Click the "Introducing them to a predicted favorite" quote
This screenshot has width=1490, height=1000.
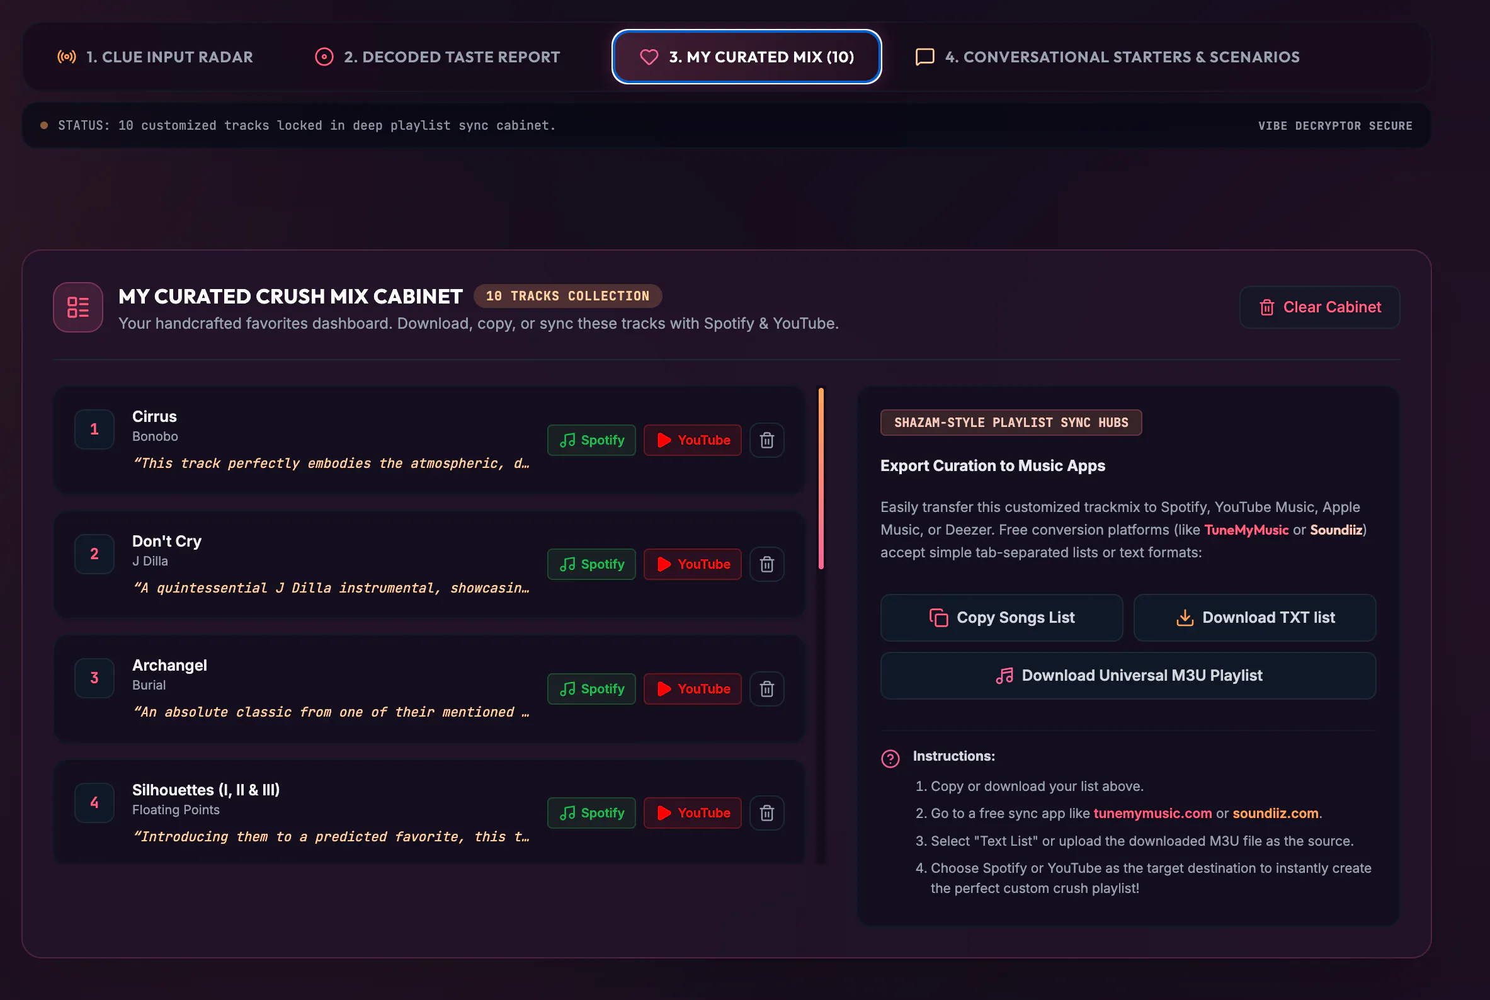coord(331,836)
